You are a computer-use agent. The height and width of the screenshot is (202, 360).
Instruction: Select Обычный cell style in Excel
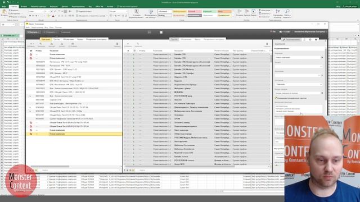(165, 11)
